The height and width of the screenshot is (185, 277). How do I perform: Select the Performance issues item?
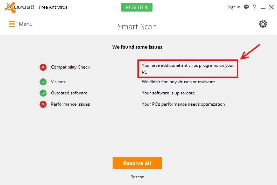pos(70,104)
